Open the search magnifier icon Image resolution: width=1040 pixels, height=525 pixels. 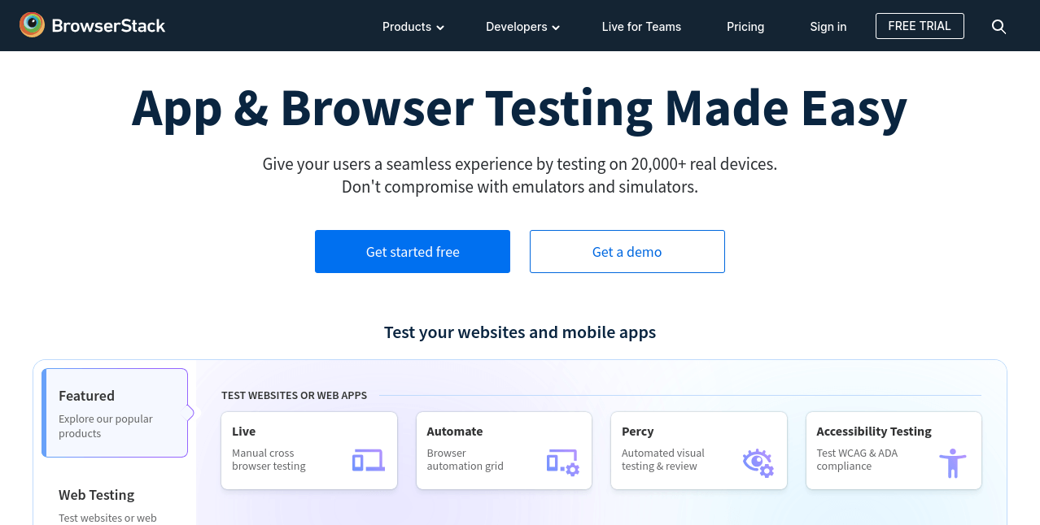pos(999,27)
